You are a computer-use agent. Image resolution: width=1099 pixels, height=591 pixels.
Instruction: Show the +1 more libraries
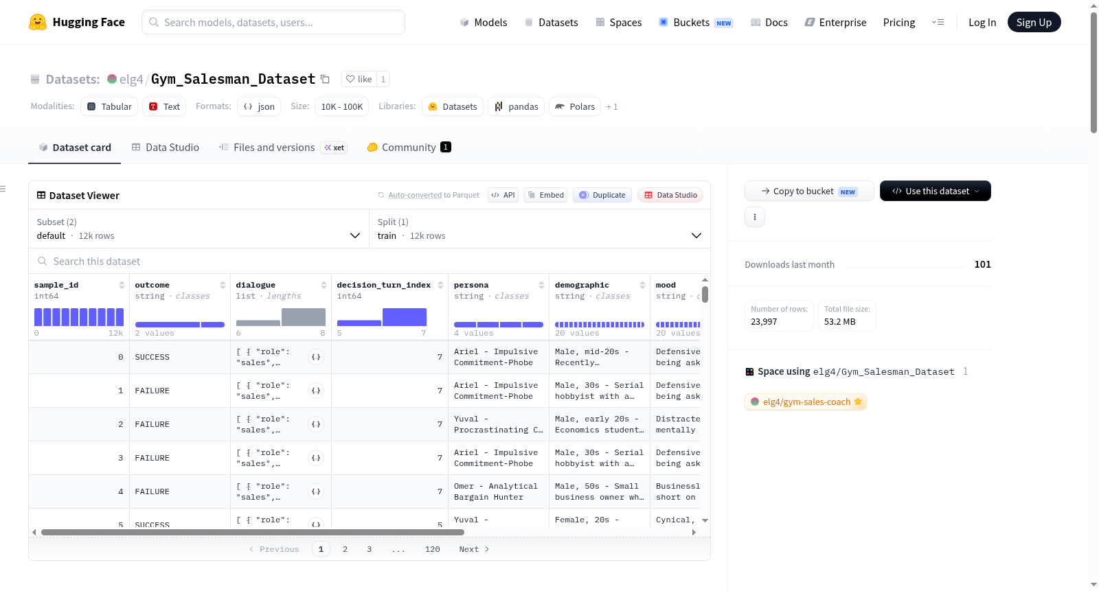[x=612, y=106]
